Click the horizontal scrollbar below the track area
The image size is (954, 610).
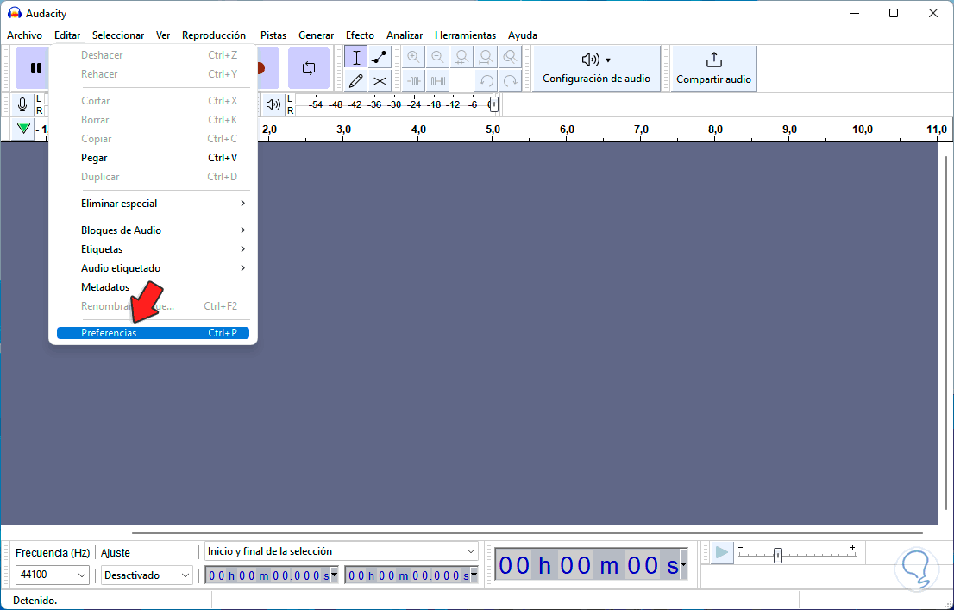point(527,532)
